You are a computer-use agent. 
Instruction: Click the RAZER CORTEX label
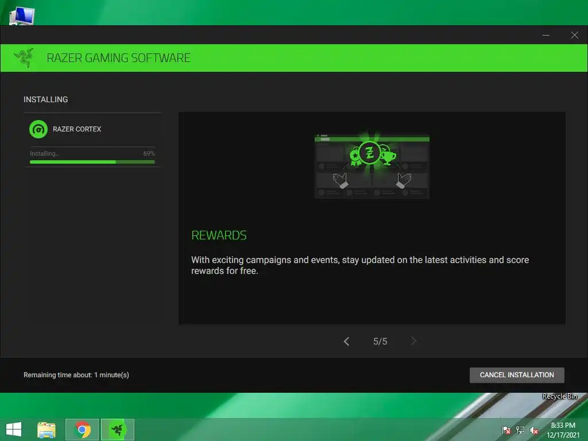point(77,129)
